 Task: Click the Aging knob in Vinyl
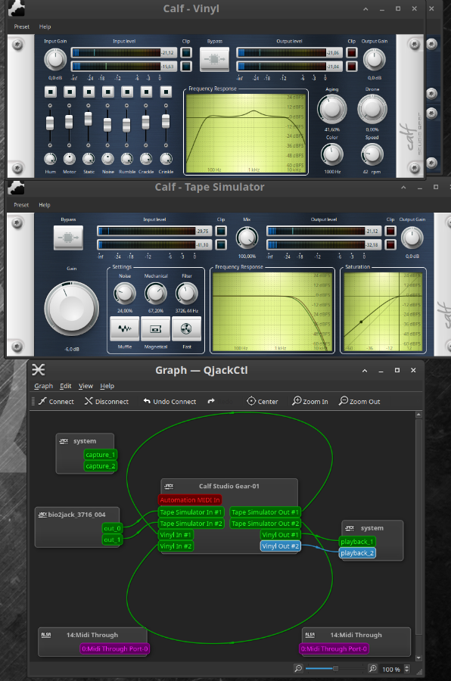pyautogui.click(x=332, y=108)
